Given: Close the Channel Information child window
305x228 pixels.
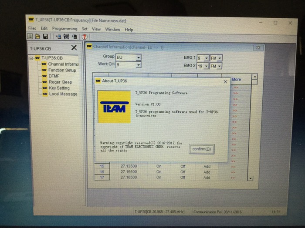Looking at the screenshot, I should point(258,47).
